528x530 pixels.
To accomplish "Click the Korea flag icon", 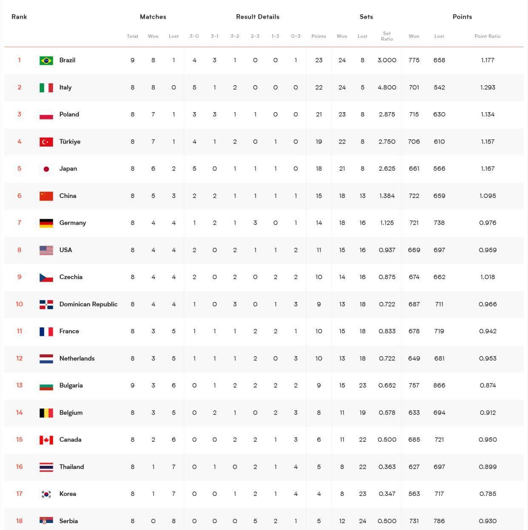I will (46, 494).
